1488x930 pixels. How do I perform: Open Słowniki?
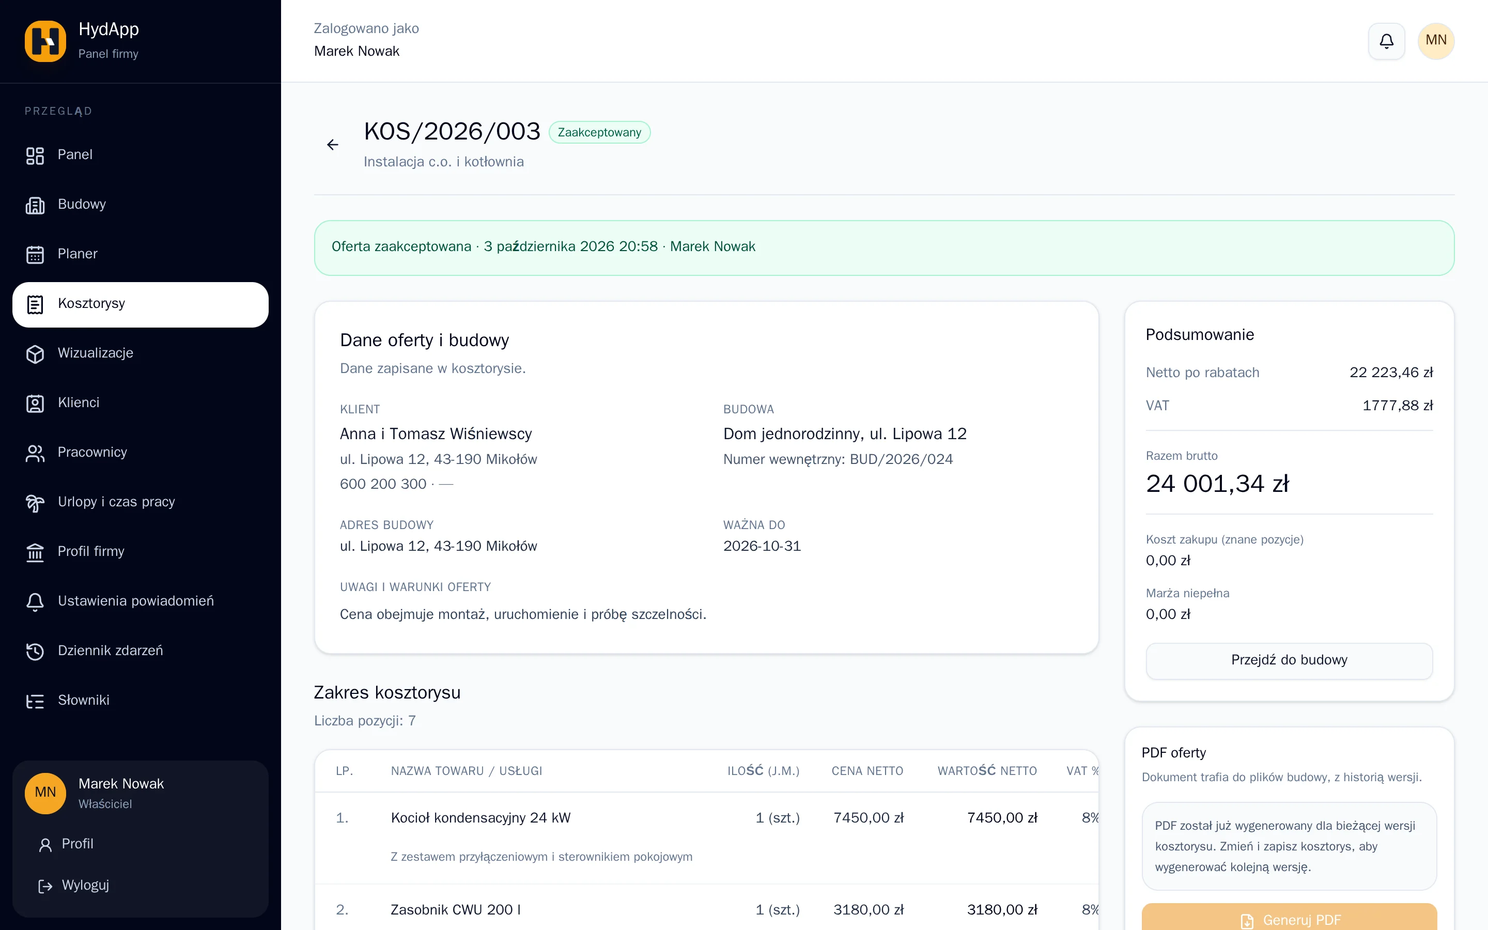point(140,701)
